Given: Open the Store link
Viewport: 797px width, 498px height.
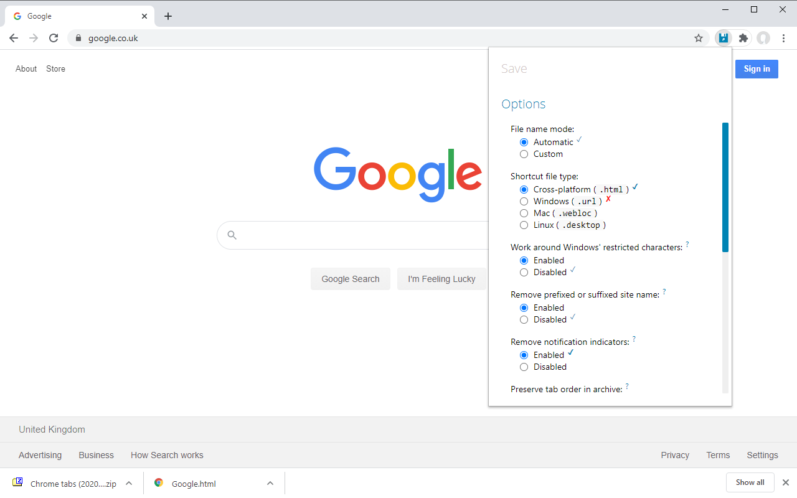Looking at the screenshot, I should (55, 69).
